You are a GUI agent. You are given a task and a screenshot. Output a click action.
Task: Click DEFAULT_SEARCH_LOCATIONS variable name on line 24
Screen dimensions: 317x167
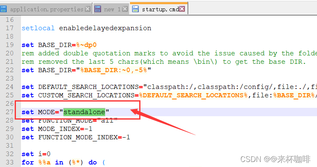(88, 87)
